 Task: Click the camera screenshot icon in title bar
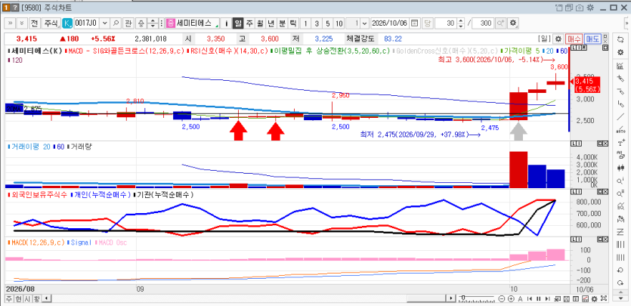pyautogui.click(x=580, y=8)
